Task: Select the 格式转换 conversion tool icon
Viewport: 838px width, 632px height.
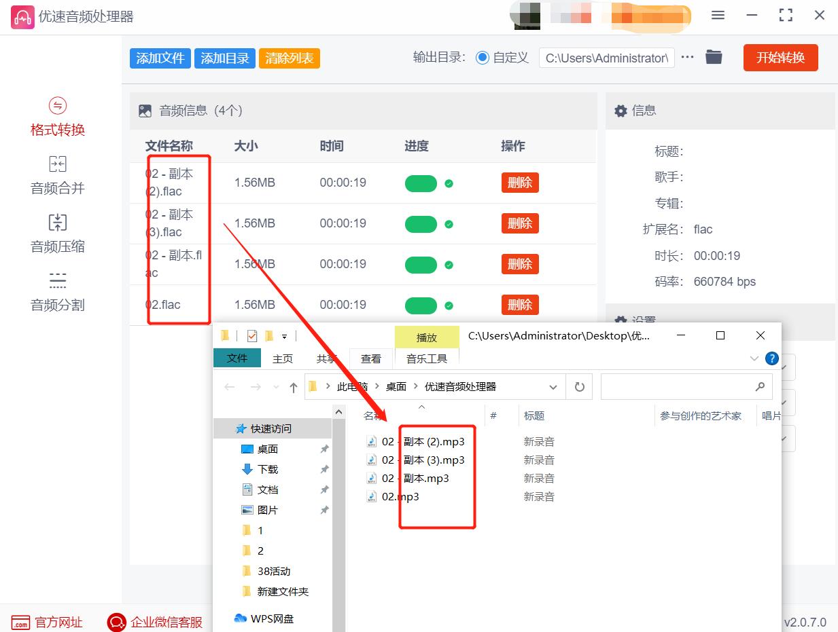Action: [x=57, y=115]
